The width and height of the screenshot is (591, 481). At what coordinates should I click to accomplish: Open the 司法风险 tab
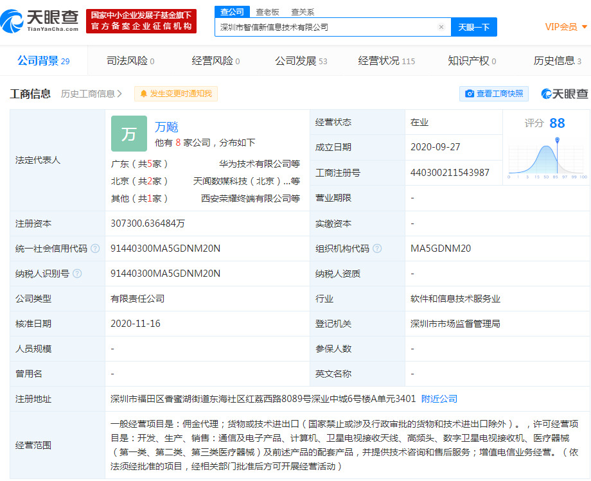pyautogui.click(x=130, y=60)
